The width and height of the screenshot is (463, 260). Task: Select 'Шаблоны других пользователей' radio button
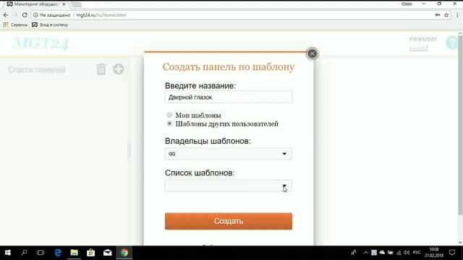[169, 123]
